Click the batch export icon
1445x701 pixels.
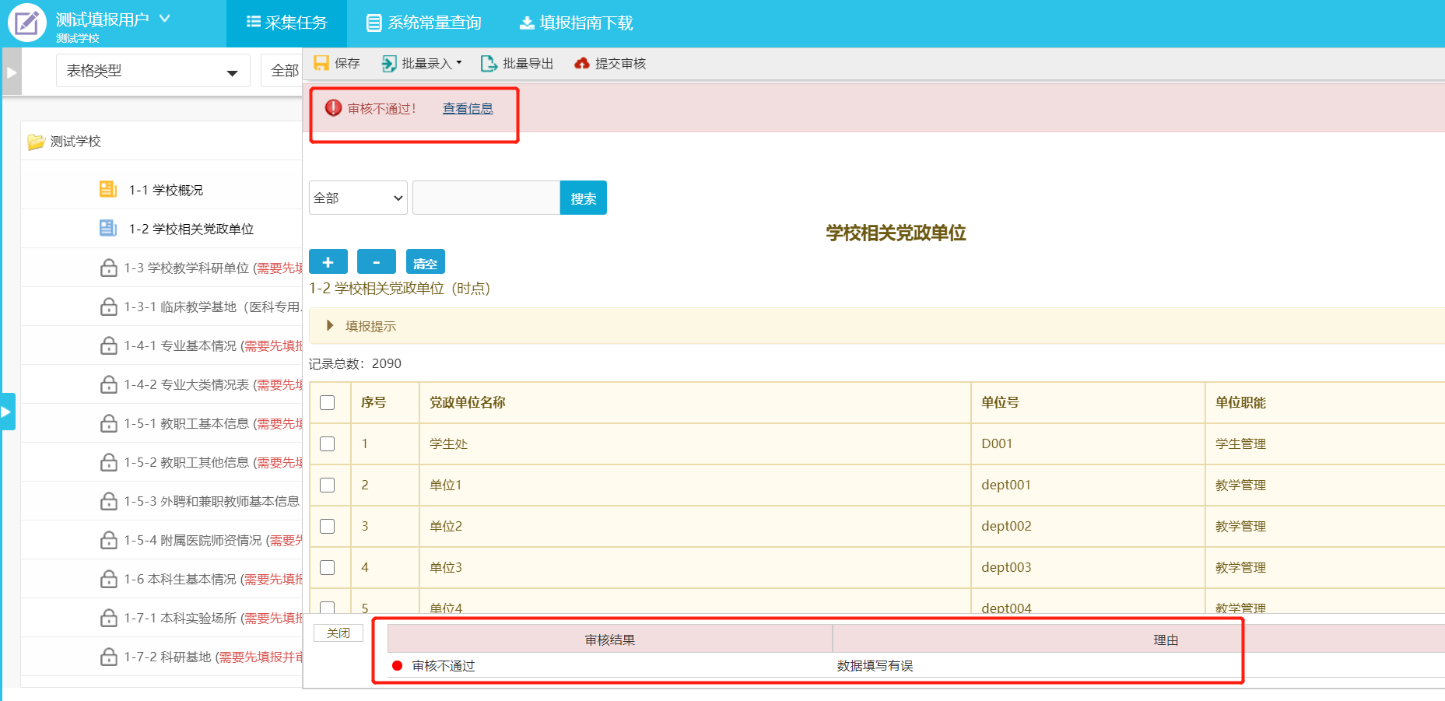[489, 64]
